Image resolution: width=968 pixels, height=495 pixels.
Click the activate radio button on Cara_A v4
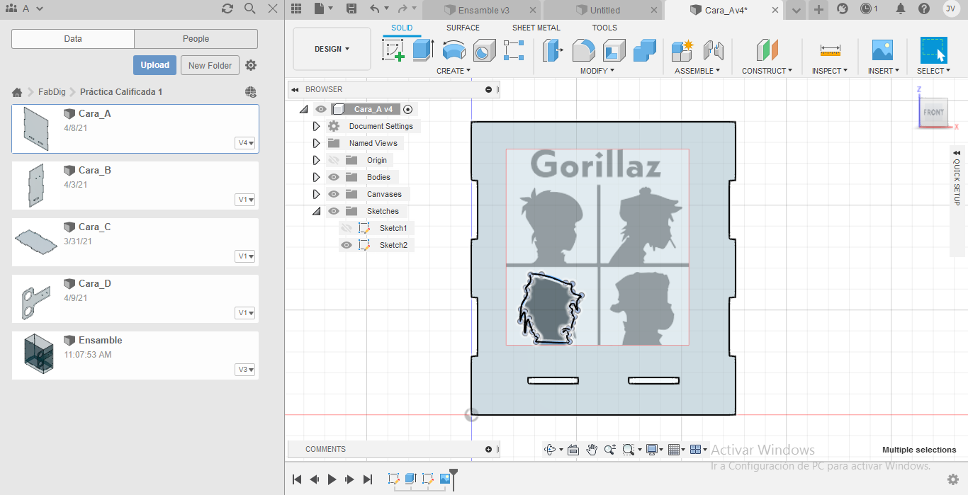pos(407,109)
